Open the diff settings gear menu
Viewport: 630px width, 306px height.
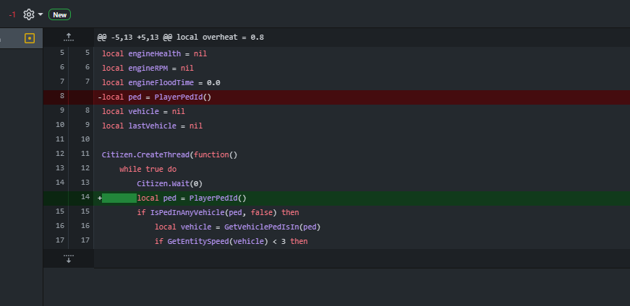(x=29, y=14)
